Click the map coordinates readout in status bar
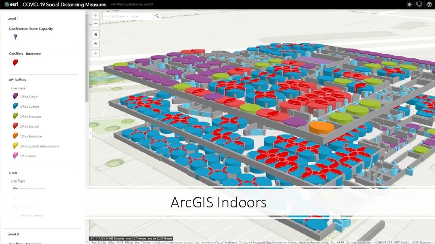 (133, 239)
